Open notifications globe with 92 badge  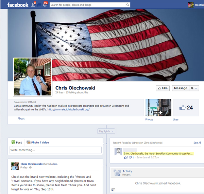(x=45, y=5)
